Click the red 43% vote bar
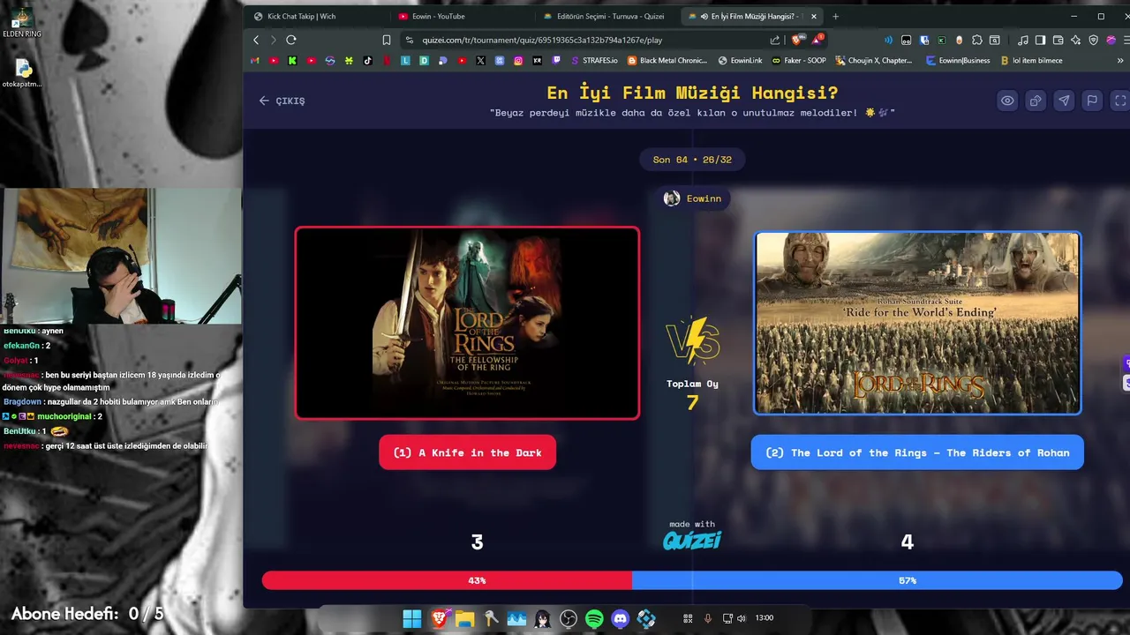Screen dimensions: 1130x635 447,580
